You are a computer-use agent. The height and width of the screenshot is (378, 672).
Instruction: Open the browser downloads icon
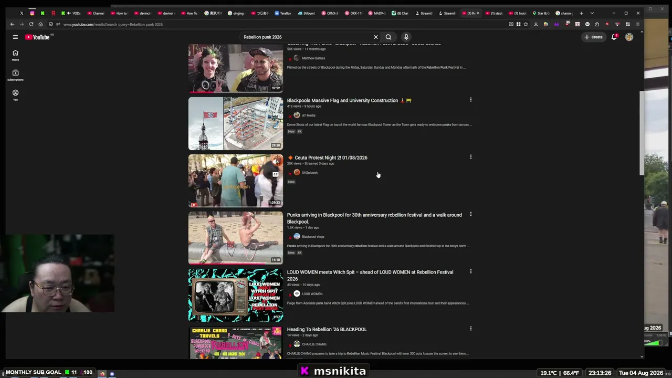tap(535, 24)
